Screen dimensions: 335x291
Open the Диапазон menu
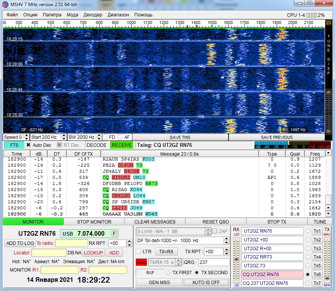coord(118,15)
